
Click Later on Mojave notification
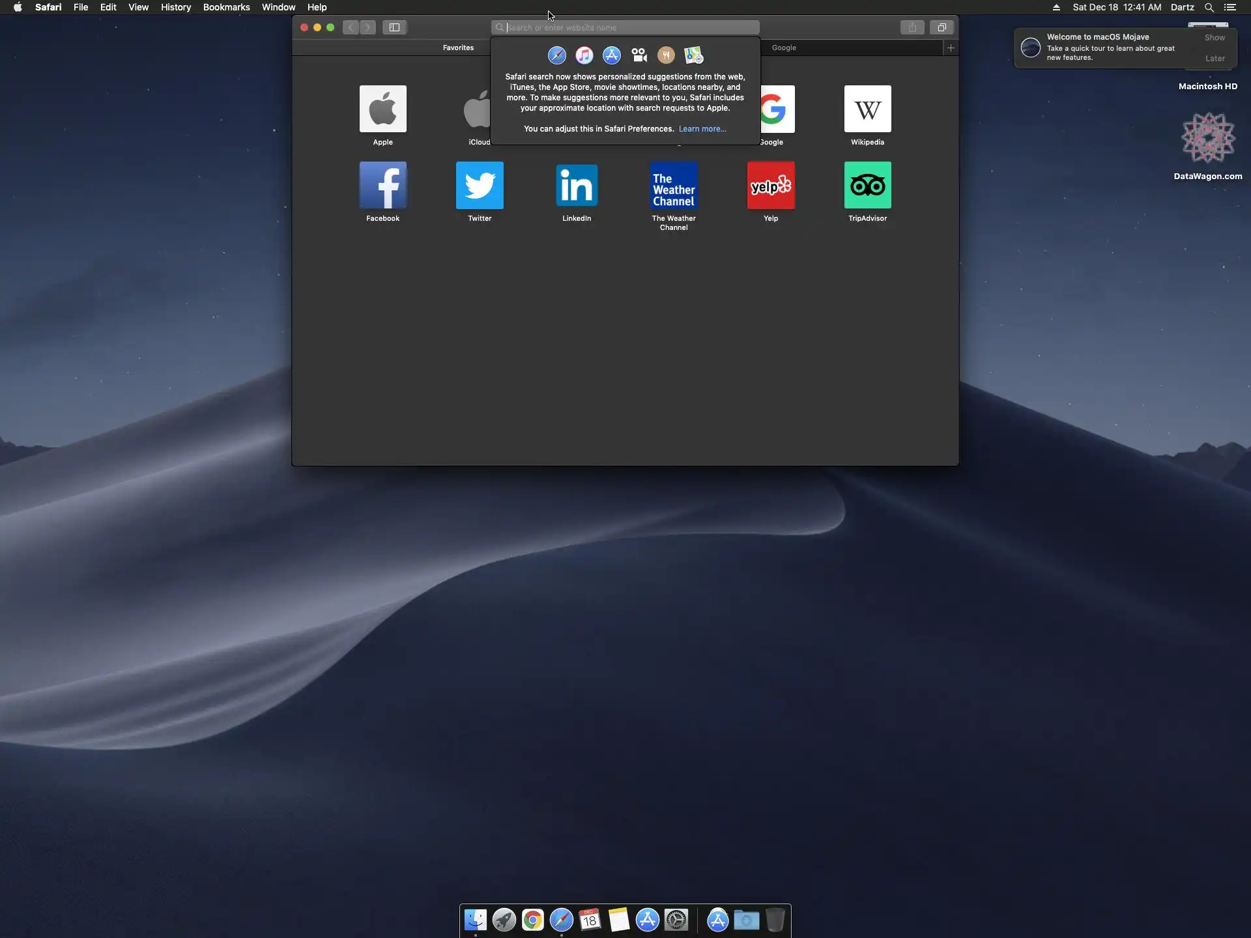pos(1215,59)
